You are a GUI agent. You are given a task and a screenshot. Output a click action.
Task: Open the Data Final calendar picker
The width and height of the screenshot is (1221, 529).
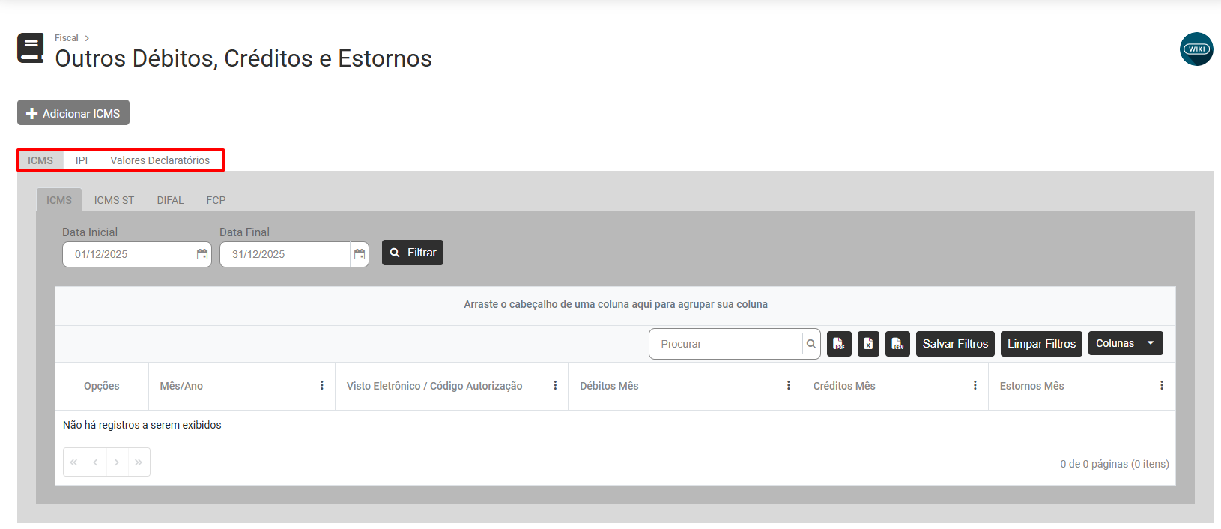click(360, 255)
